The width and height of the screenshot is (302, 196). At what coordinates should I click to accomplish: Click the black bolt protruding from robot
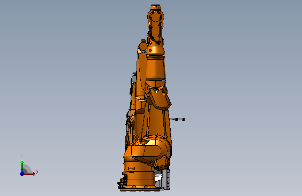pos(177,120)
